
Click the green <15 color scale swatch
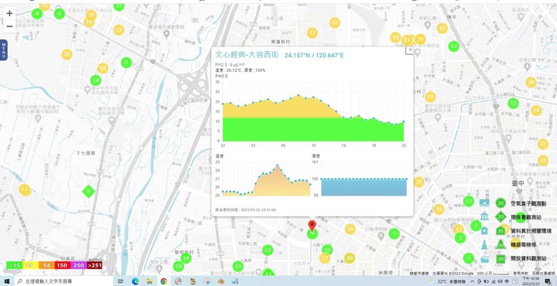(x=14, y=265)
